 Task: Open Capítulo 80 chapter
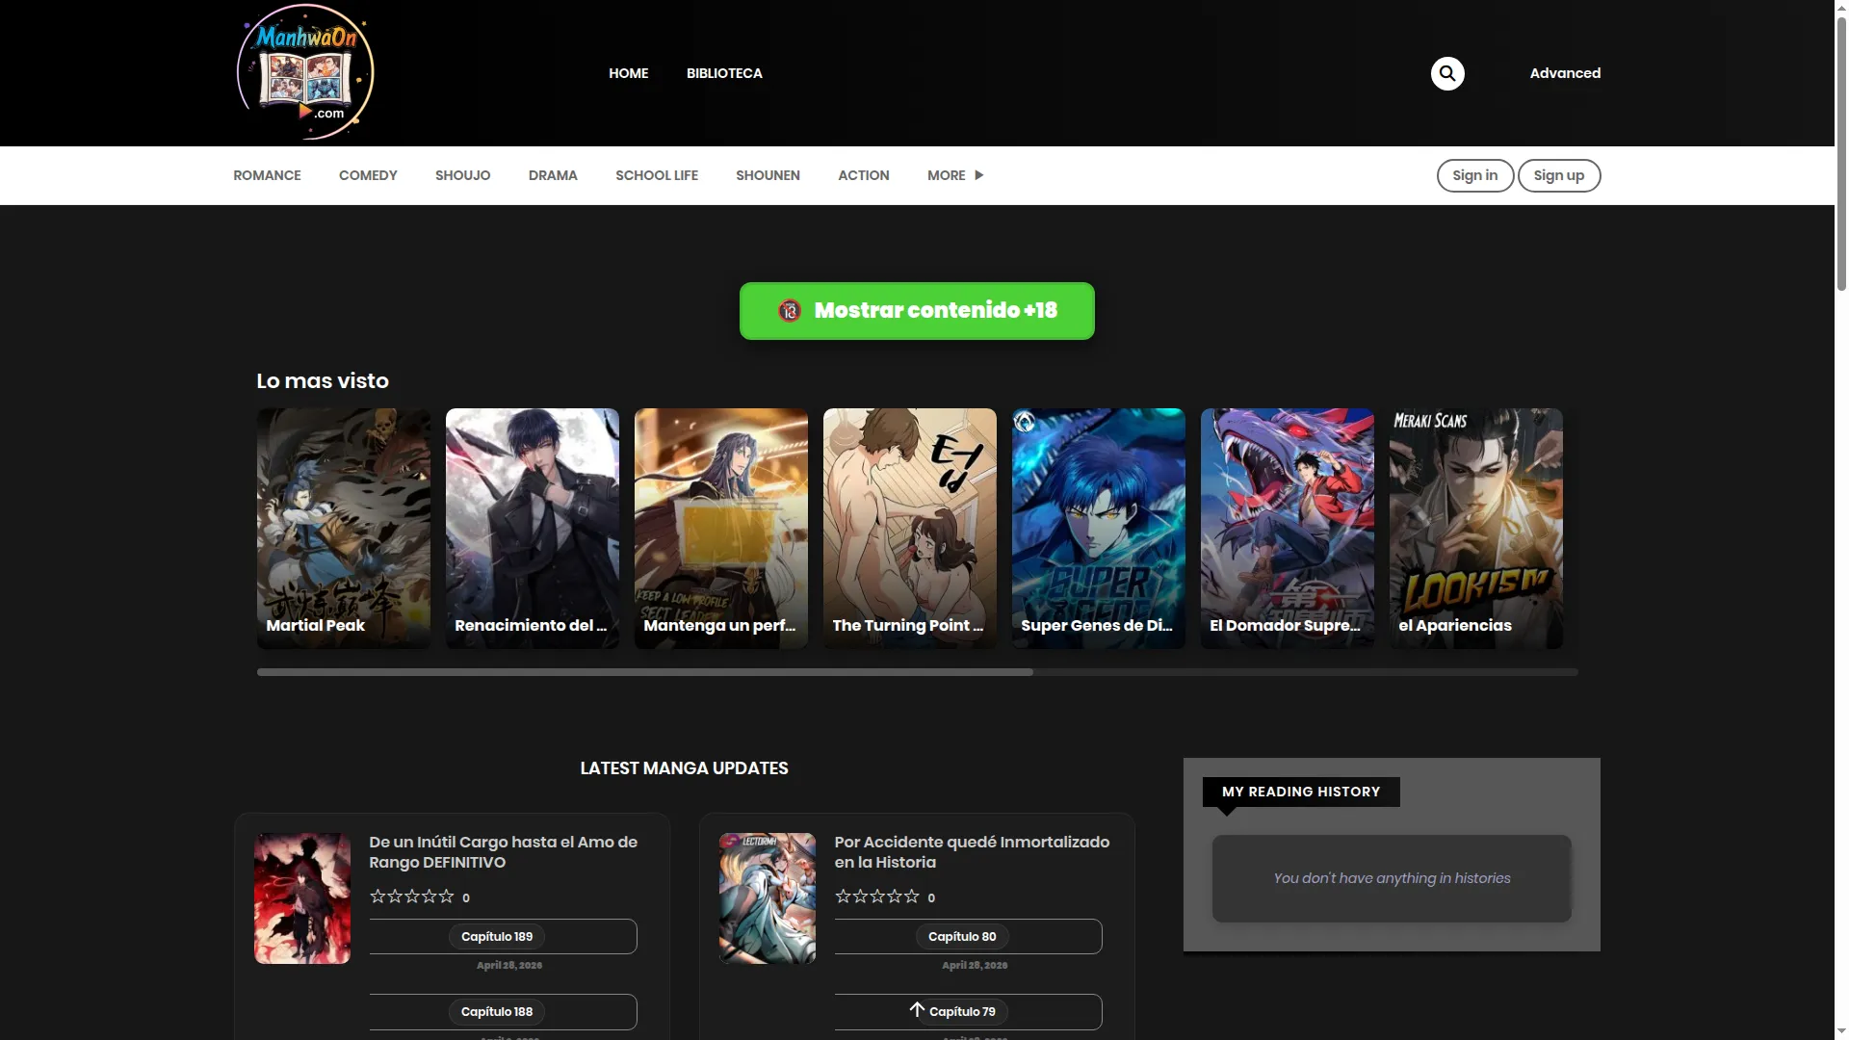coord(962,937)
